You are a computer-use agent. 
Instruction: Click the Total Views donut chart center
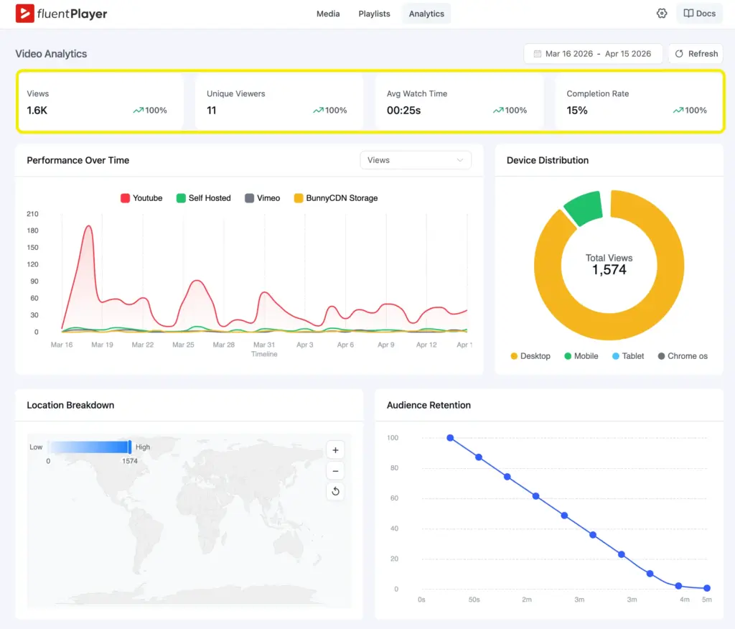coord(609,265)
